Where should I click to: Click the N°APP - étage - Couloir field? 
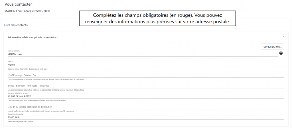click(x=146, y=75)
